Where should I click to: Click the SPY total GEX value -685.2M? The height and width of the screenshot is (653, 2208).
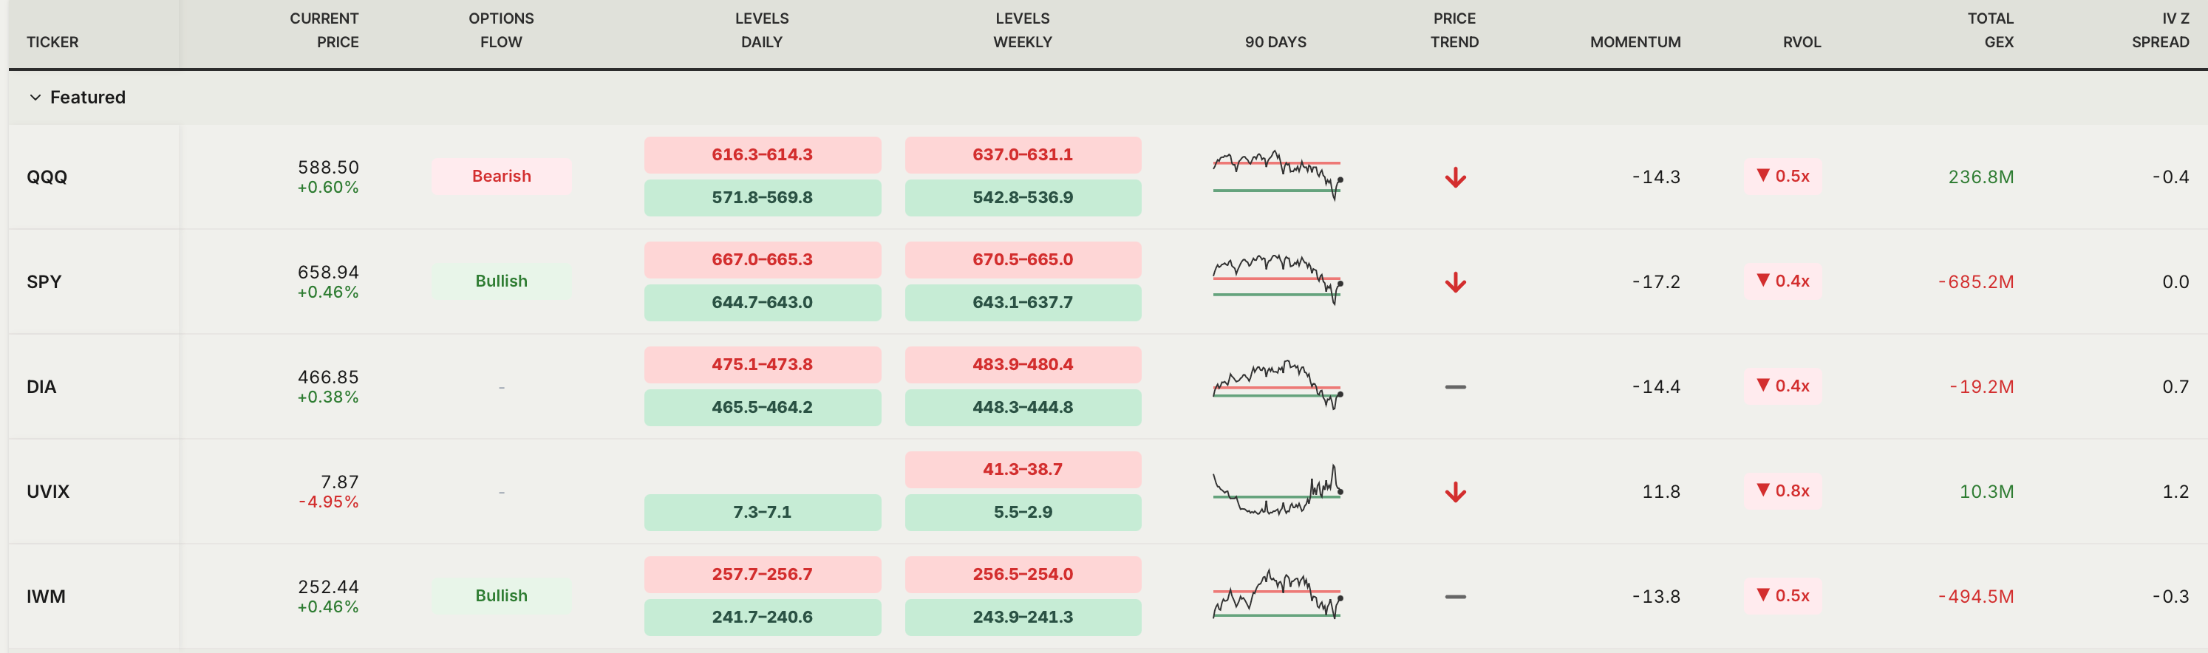tap(1976, 282)
